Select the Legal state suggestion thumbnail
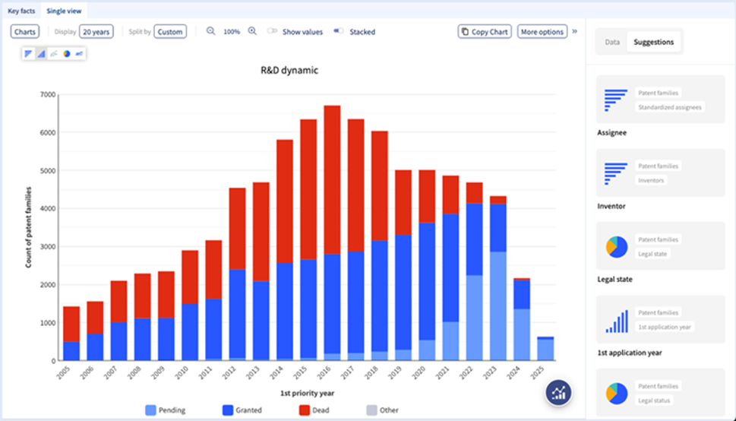The image size is (736, 421). tap(660, 246)
